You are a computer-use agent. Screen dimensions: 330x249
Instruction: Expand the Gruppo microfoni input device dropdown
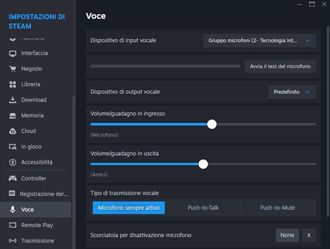260,41
